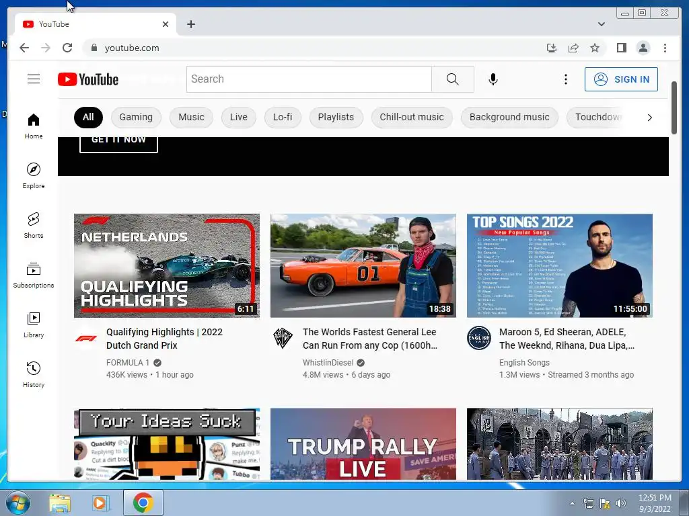689x516 pixels.
Task: Open WhistlinDiesel channel name link
Action: (x=328, y=362)
